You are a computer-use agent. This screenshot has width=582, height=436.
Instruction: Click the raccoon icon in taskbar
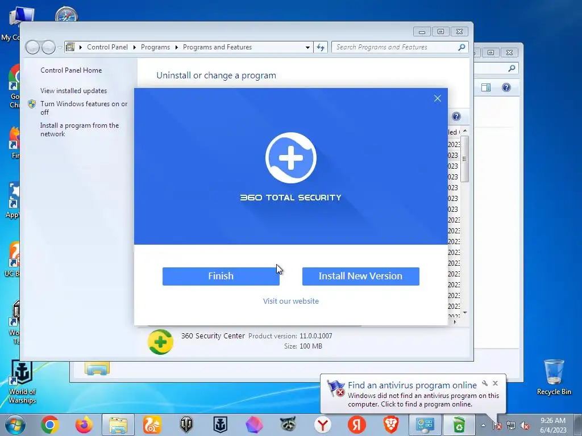pos(288,425)
